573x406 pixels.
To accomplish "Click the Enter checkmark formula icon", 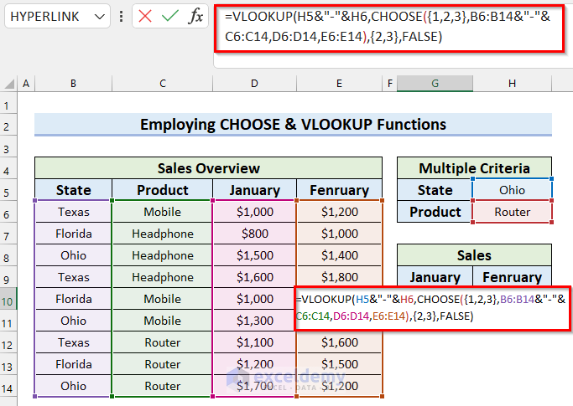I will (170, 16).
